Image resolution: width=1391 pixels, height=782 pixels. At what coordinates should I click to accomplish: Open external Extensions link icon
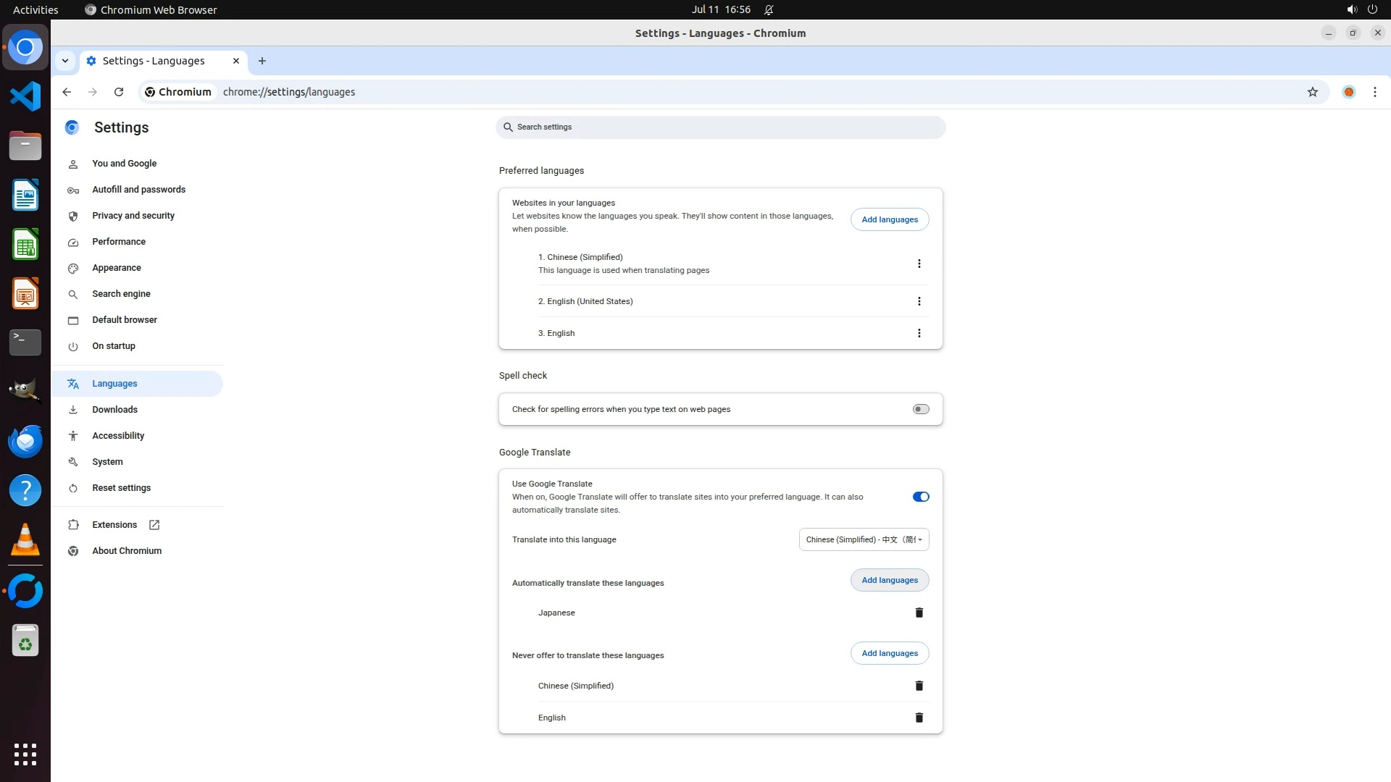154,525
